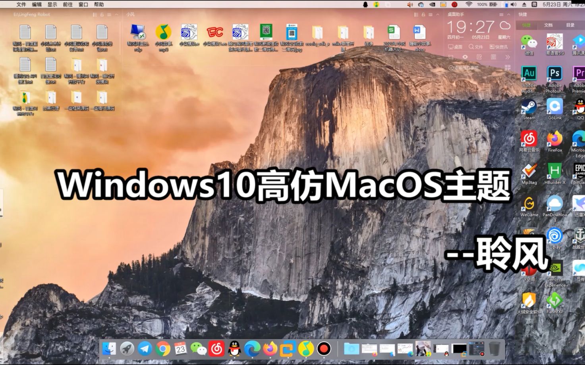Click the screen recorder icon in the dock
The height and width of the screenshot is (365, 585).
tap(324, 349)
